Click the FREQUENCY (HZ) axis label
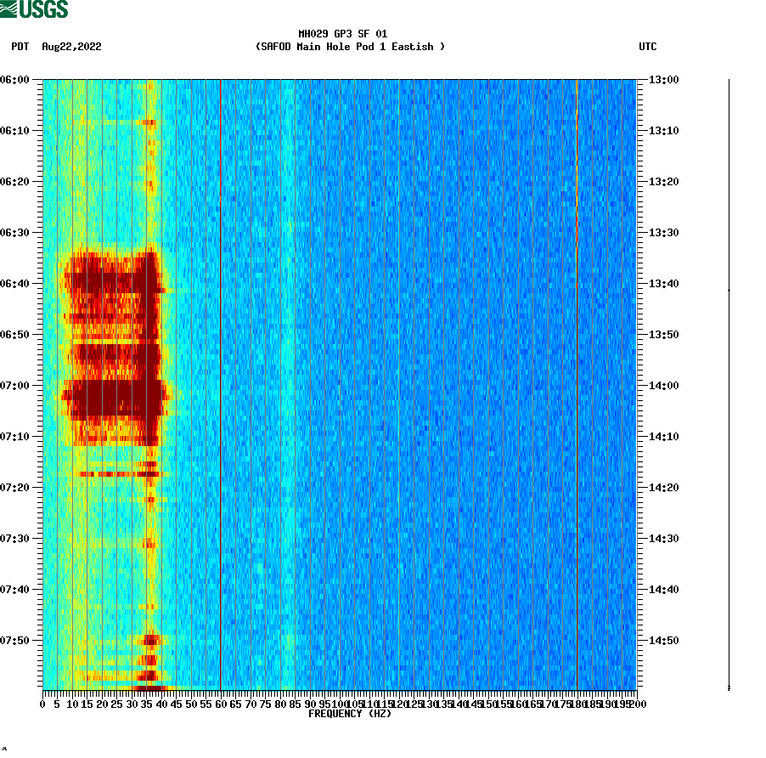This screenshot has height=758, width=766. pyautogui.click(x=348, y=715)
